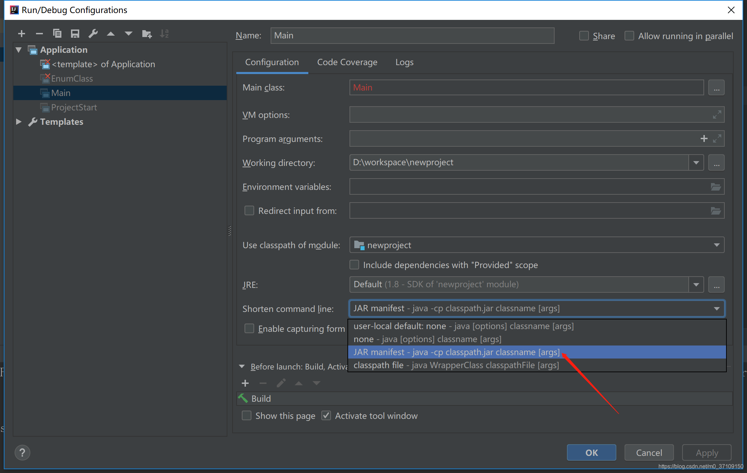
Task: Switch to the Code Coverage tab
Action: [347, 62]
